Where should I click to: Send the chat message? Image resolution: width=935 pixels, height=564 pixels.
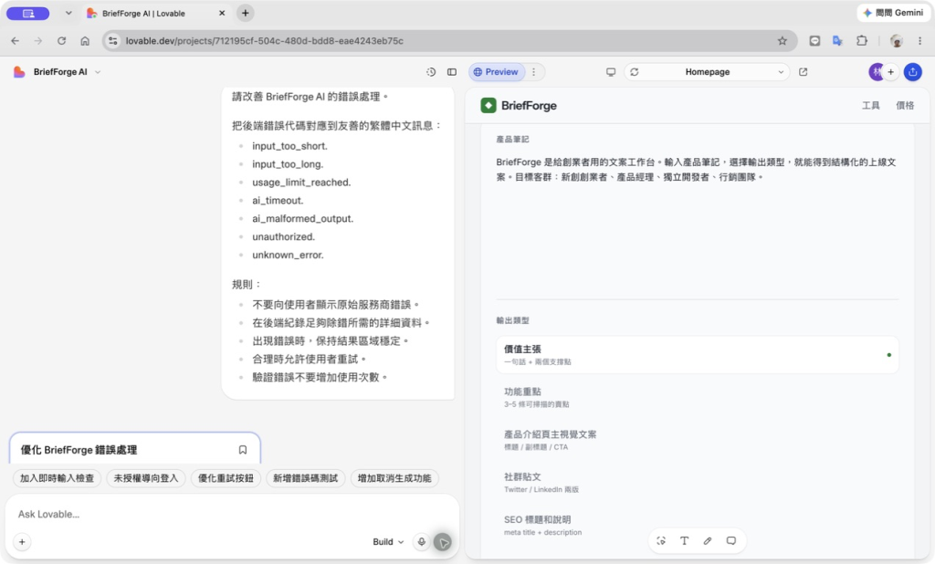pos(443,542)
